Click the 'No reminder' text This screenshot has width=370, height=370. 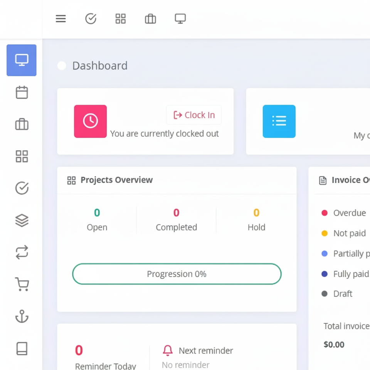185,365
